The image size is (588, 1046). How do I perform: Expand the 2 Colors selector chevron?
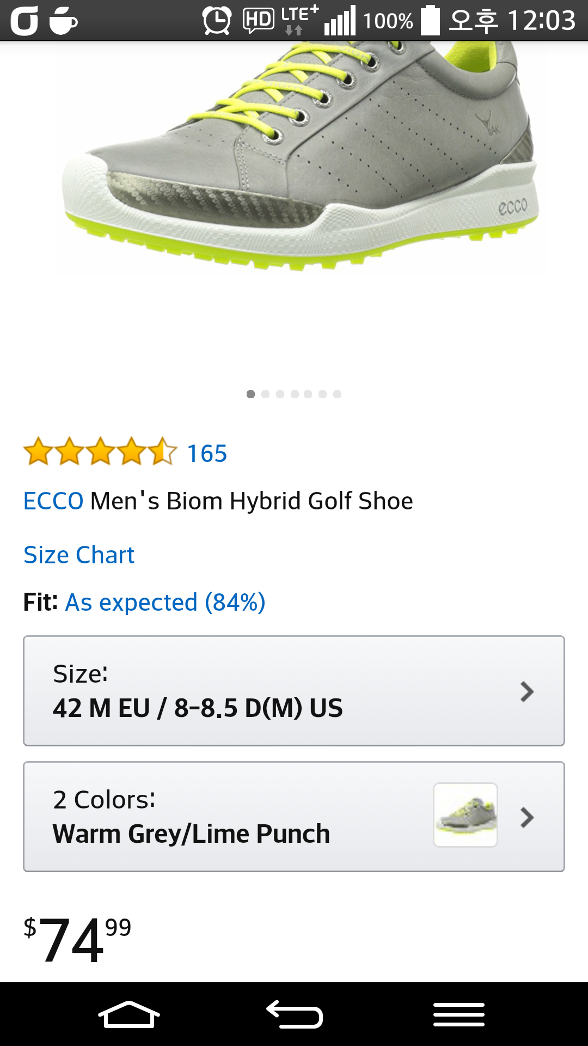tap(526, 817)
